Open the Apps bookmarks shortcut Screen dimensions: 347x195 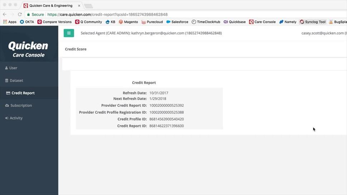(10, 22)
